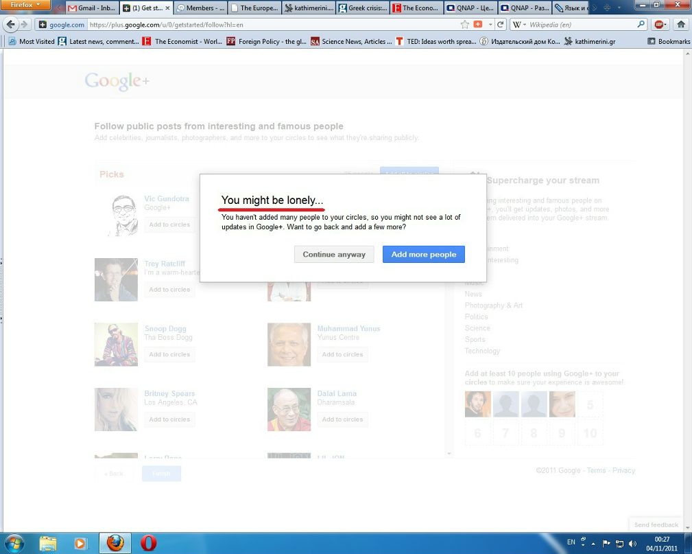Open the address bar history dropdown arrow
This screenshot has height=554, width=692.
click(x=490, y=25)
